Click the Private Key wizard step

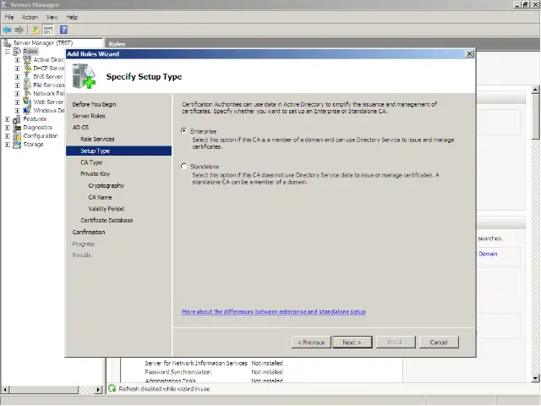pos(95,174)
